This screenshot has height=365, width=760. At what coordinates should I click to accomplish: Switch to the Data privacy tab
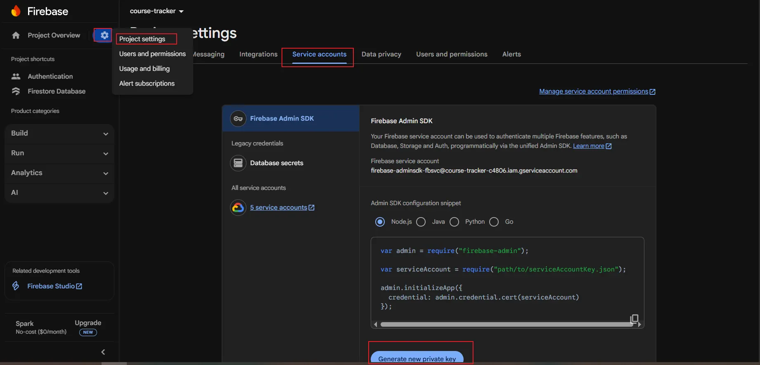pos(381,54)
